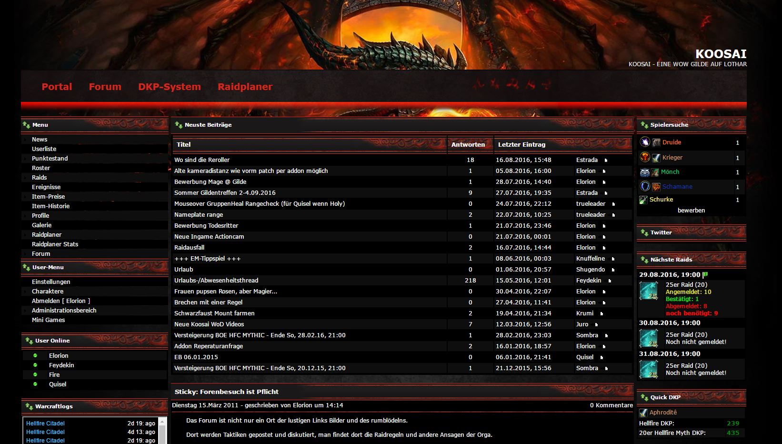This screenshot has height=444, width=782.
Task: Go to the DKP-System tab
Action: [170, 87]
